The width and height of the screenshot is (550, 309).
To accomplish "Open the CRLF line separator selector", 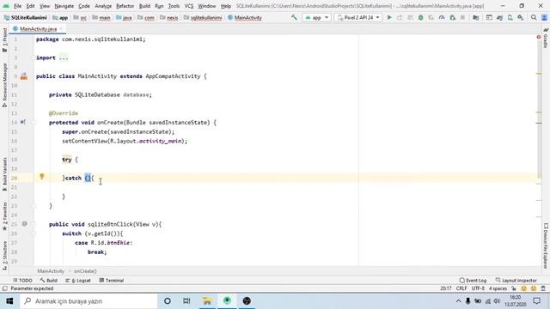I will click(x=461, y=288).
